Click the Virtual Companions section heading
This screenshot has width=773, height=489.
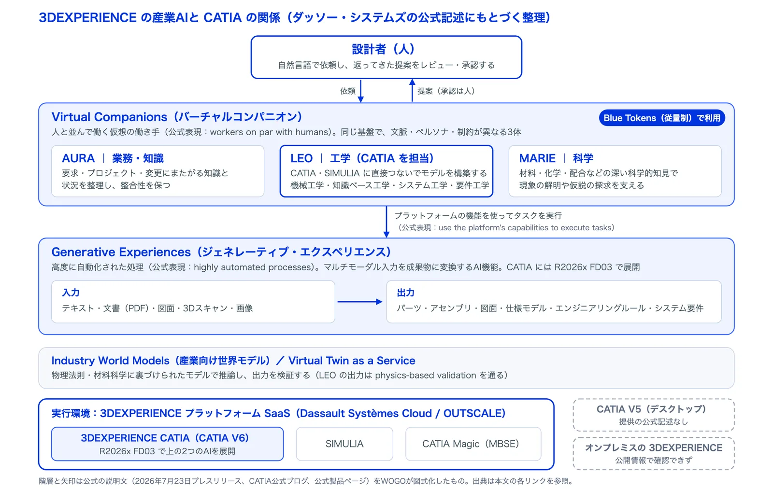pyautogui.click(x=177, y=117)
